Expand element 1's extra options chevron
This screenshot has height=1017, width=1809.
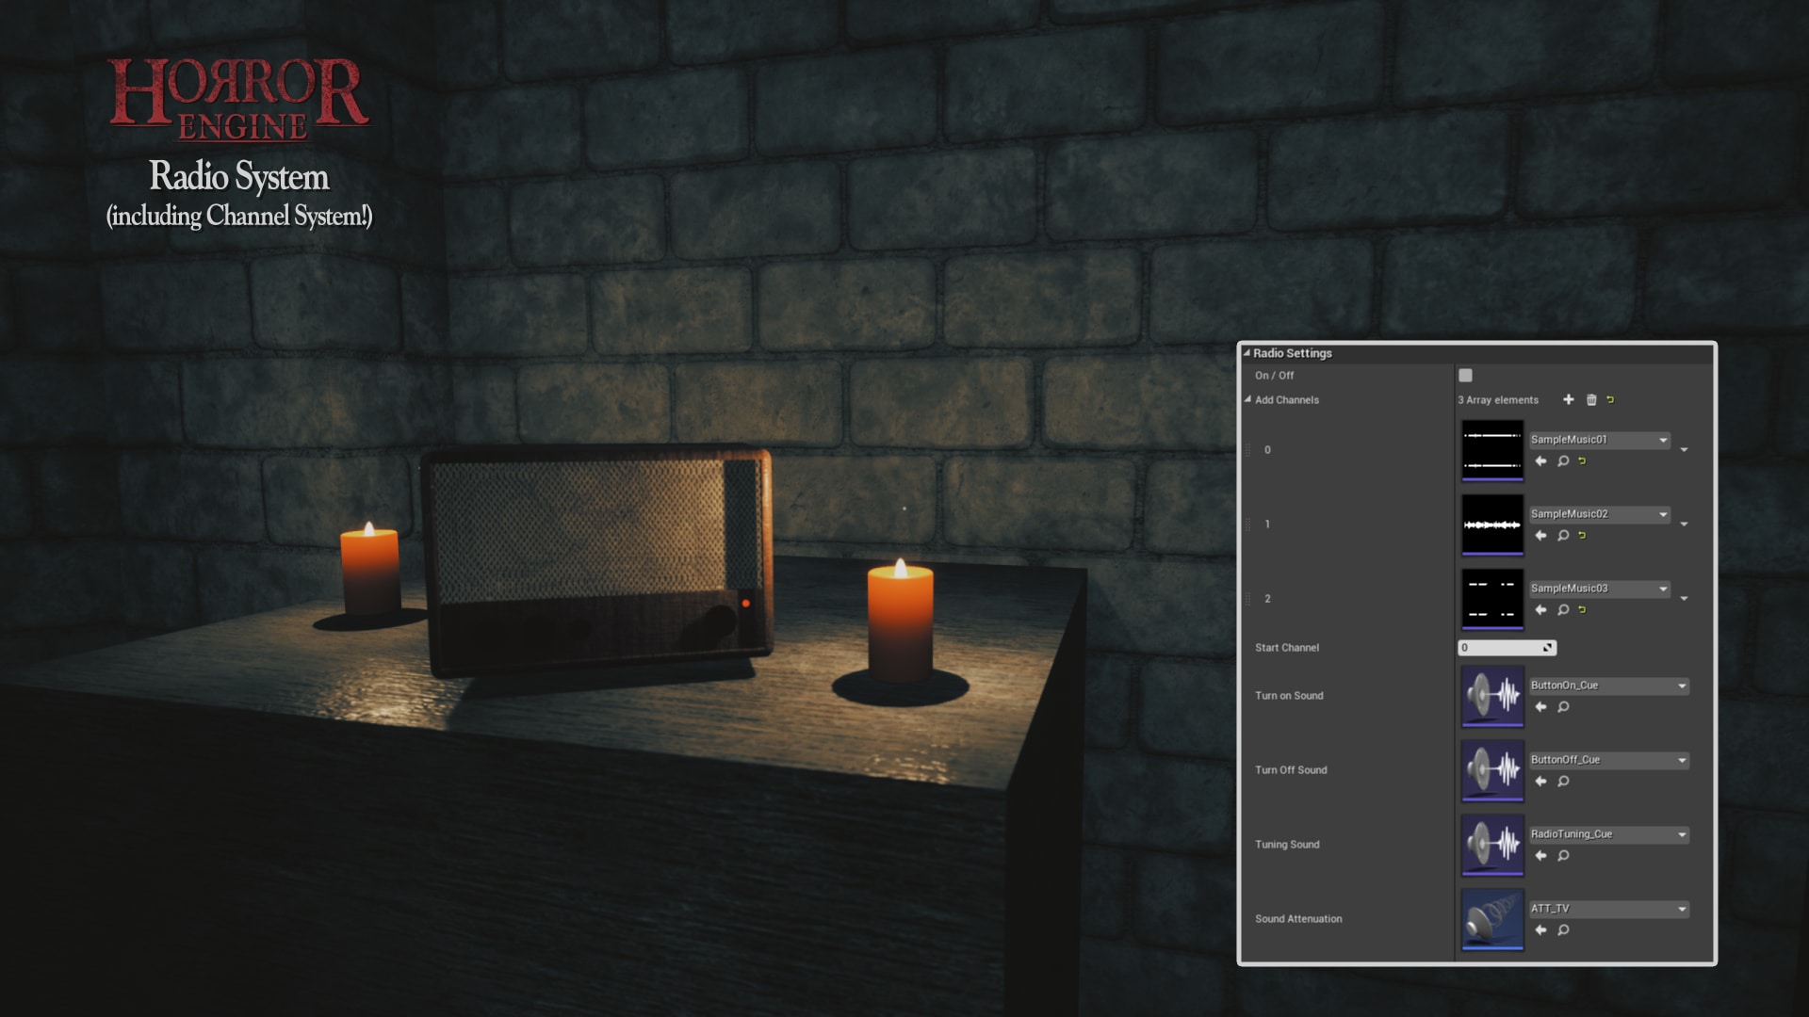point(1684,523)
